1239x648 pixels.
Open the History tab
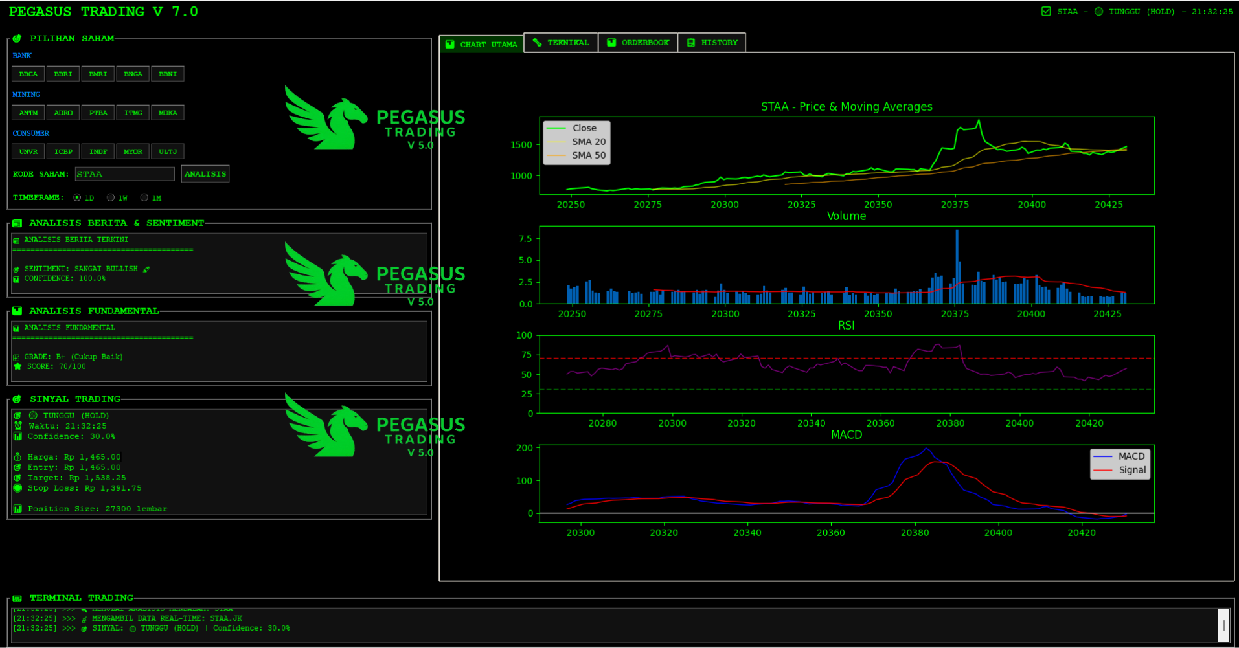pos(712,43)
